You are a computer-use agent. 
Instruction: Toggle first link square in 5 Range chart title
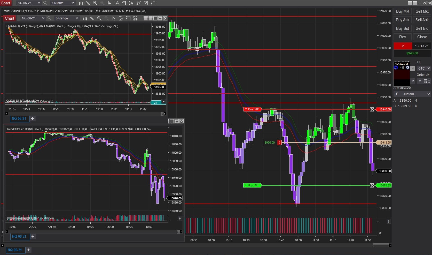pyautogui.click(x=146, y=18)
